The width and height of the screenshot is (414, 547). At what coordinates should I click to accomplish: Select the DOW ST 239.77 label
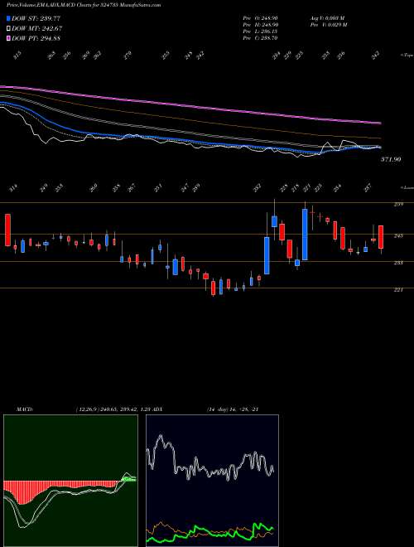36,18
